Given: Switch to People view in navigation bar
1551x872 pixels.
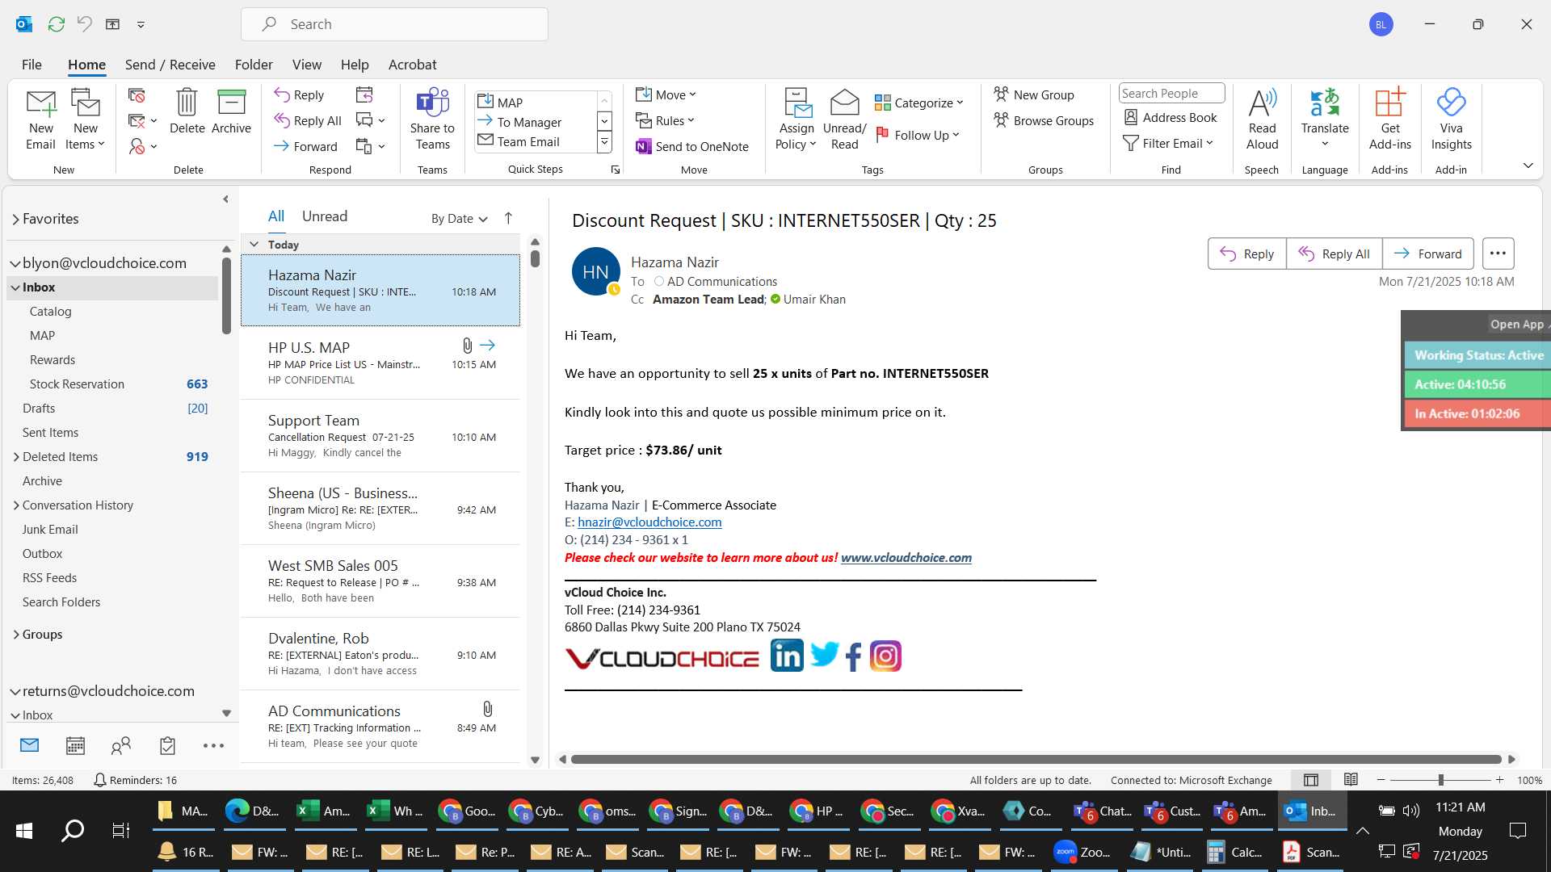Looking at the screenshot, I should click(x=121, y=745).
